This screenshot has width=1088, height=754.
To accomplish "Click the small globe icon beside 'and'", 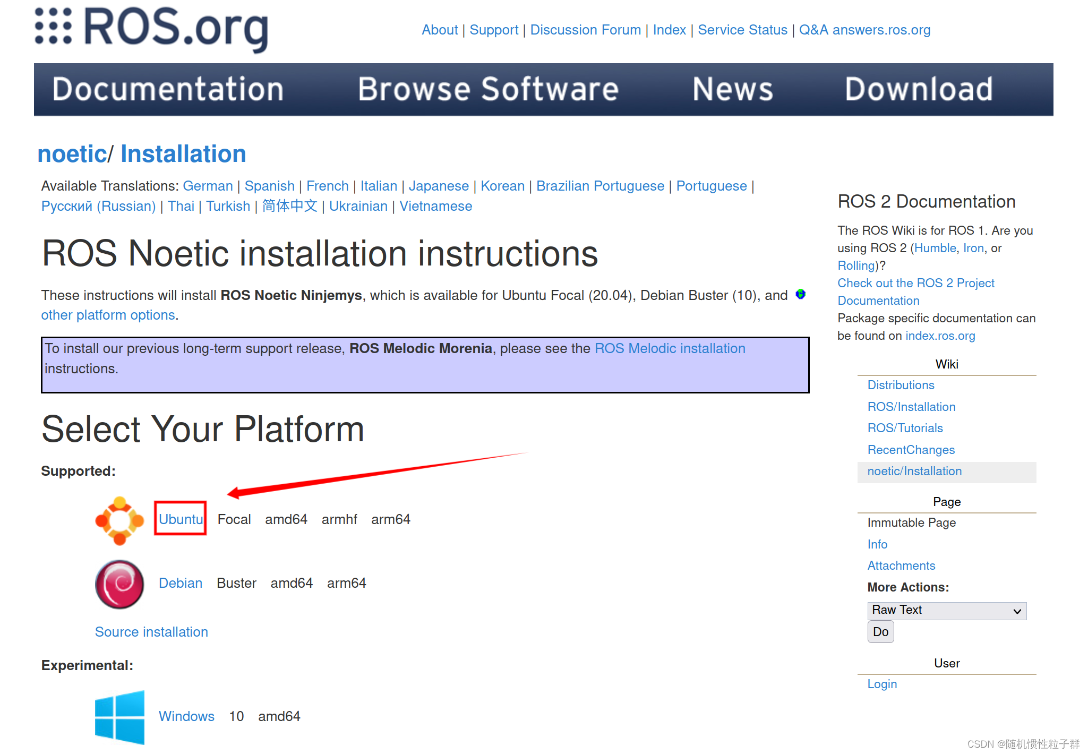I will 800,294.
